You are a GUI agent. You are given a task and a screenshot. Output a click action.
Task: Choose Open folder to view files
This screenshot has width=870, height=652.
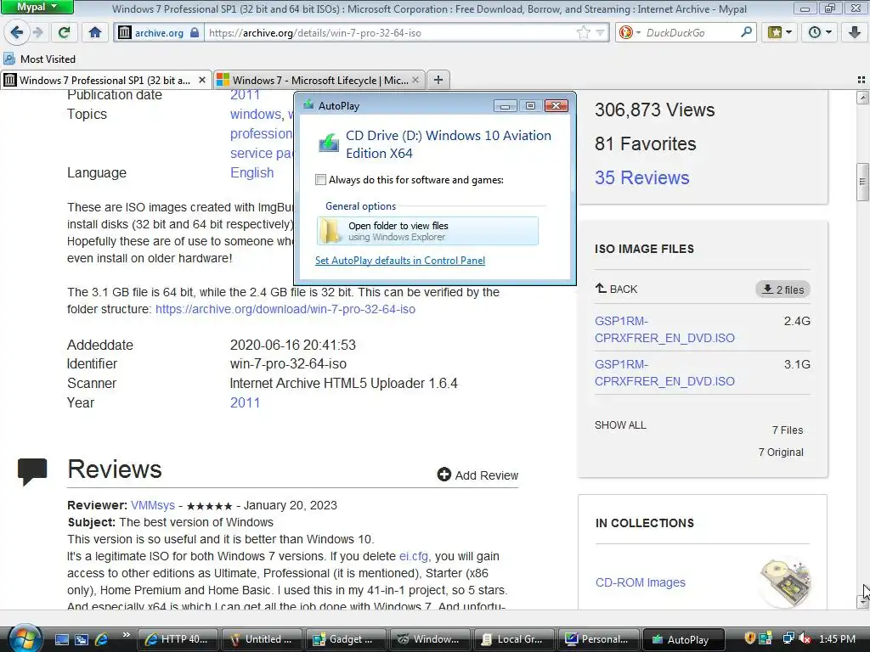427,231
